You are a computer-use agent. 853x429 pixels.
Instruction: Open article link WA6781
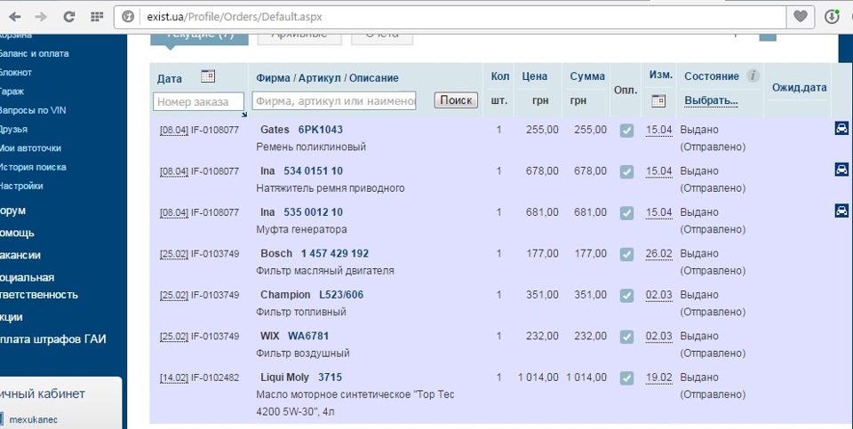[308, 337]
